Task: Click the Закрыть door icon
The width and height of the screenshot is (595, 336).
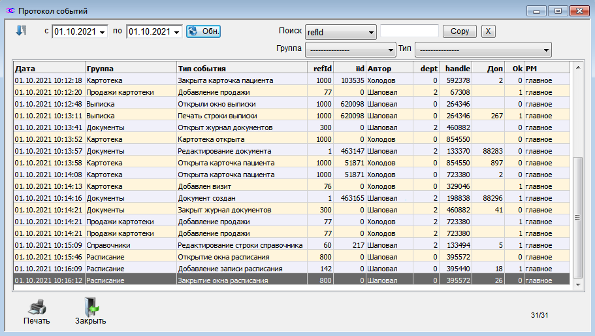Action: point(90,307)
